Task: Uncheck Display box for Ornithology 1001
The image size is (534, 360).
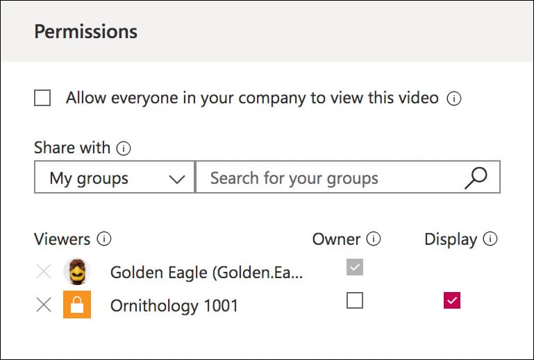Action: 453,300
